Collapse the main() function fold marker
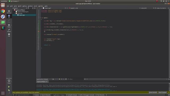The width and height of the screenshot is (170, 96). 40,18
